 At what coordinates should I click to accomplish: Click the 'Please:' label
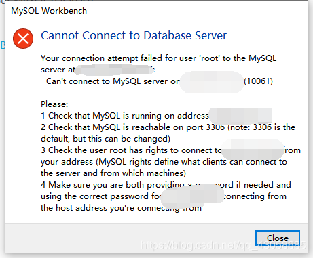[54, 104]
